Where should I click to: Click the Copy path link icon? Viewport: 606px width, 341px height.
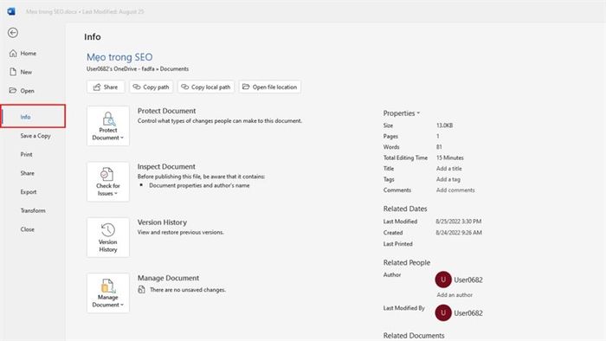click(x=137, y=87)
